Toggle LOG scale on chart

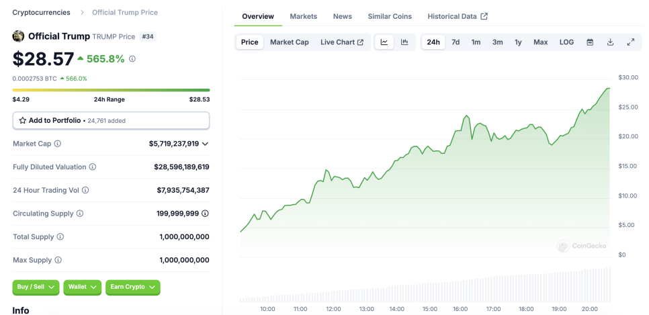click(x=566, y=42)
